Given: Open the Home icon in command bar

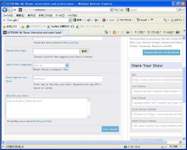Looking at the screenshot, I should pos(106,32).
